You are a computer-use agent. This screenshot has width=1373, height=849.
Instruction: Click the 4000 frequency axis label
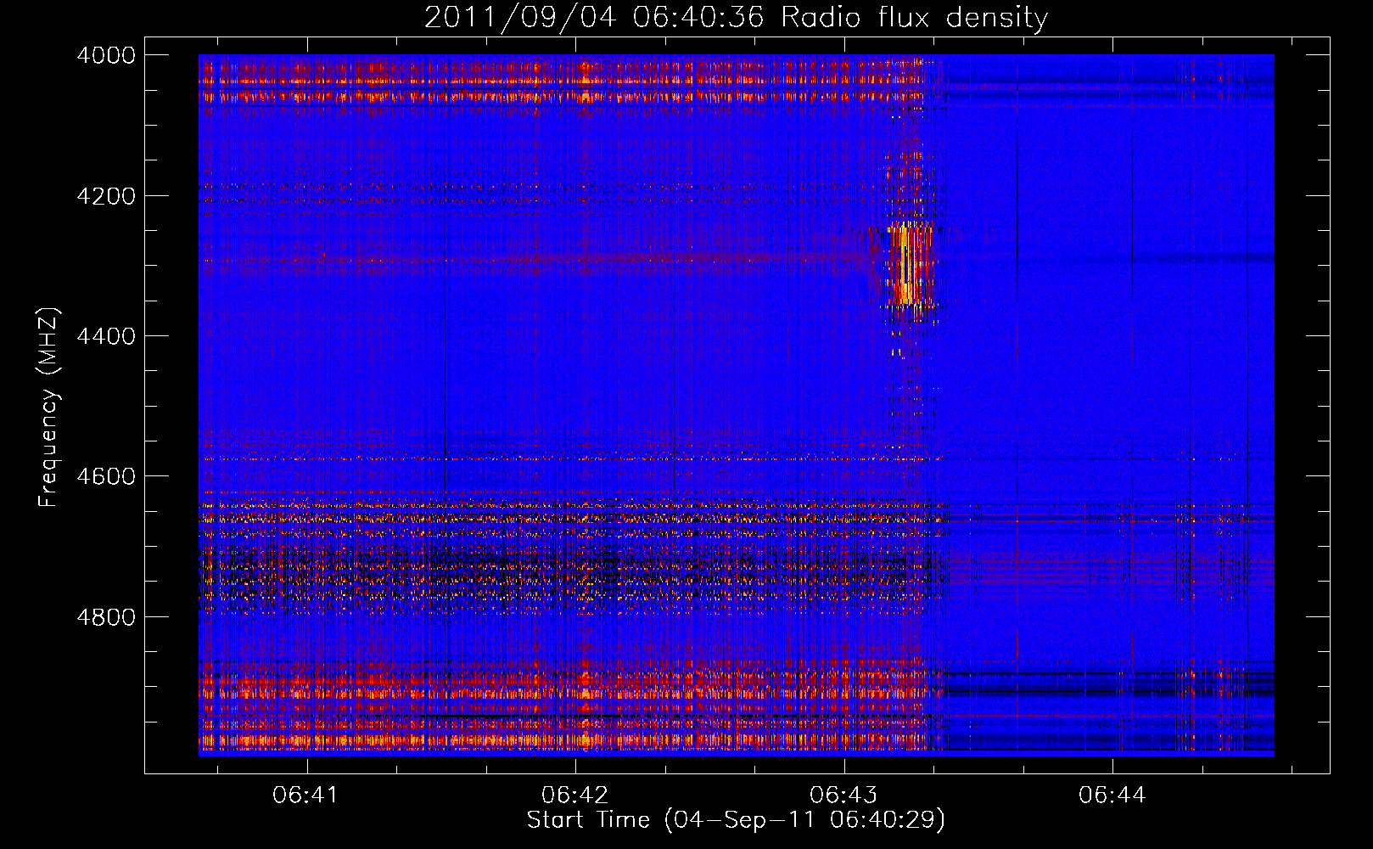[x=106, y=55]
